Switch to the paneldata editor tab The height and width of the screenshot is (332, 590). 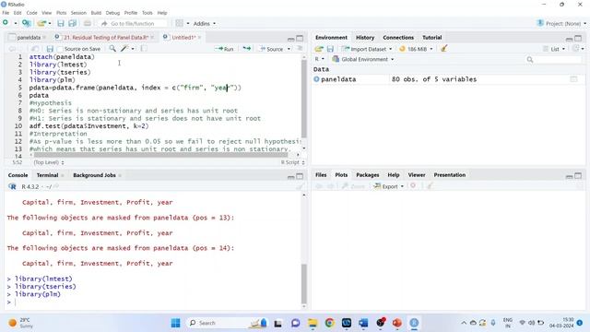[29, 37]
